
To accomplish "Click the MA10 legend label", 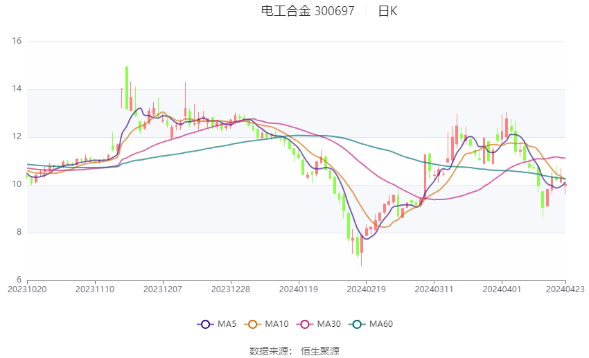I will point(276,324).
